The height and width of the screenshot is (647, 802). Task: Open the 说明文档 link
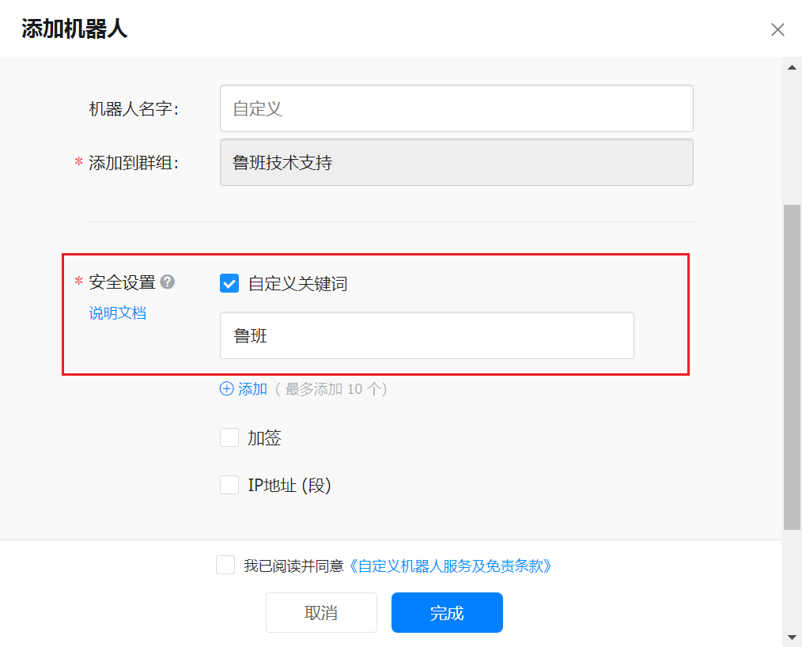click(x=118, y=312)
